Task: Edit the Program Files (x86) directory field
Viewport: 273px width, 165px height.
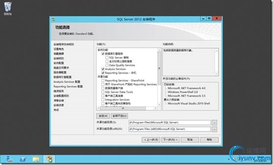Action: pos(170,129)
